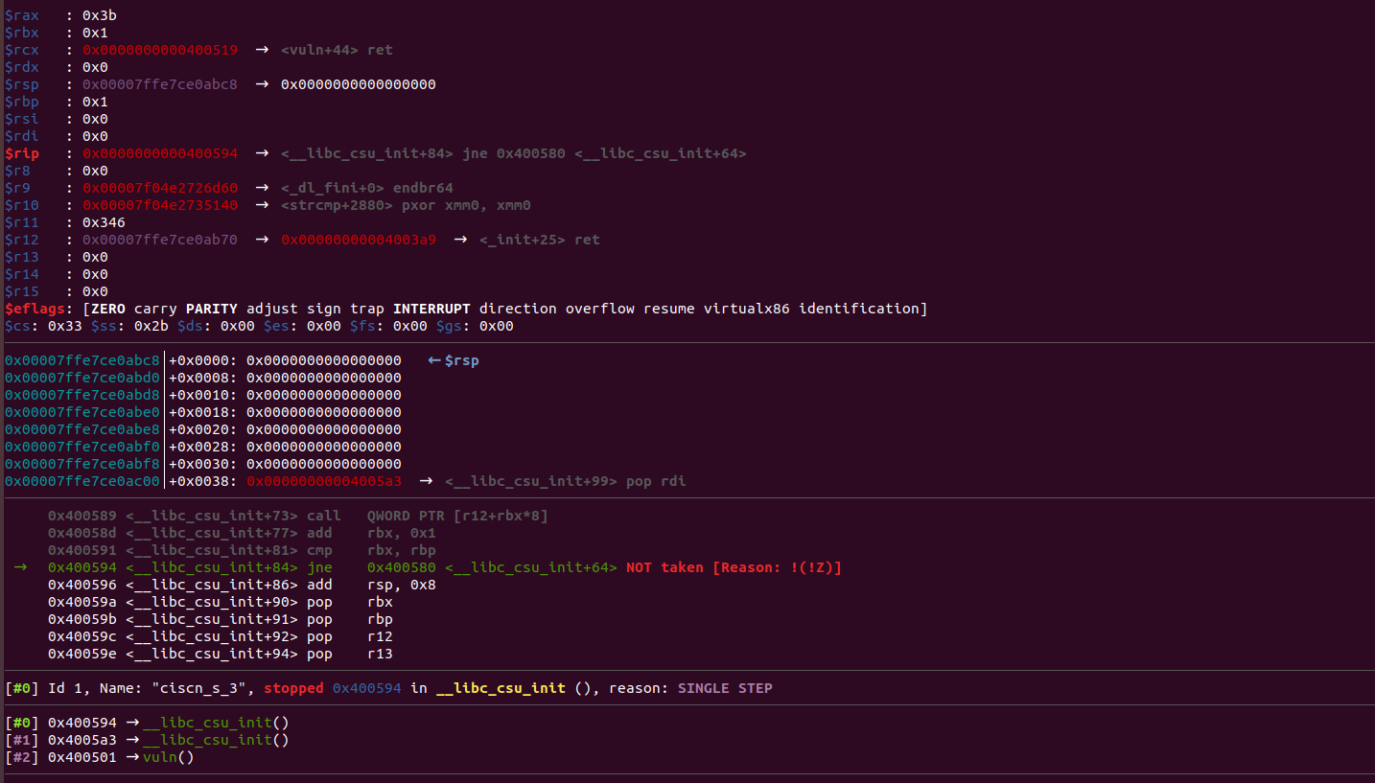The image size is (1375, 783).
Task: Click disassembly line 0x400596 add rsp, 0x8
Action: [242, 585]
